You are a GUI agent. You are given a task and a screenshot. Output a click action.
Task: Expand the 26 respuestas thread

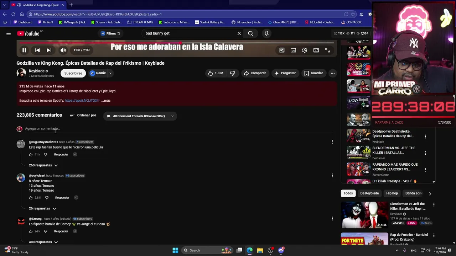[x=42, y=208]
